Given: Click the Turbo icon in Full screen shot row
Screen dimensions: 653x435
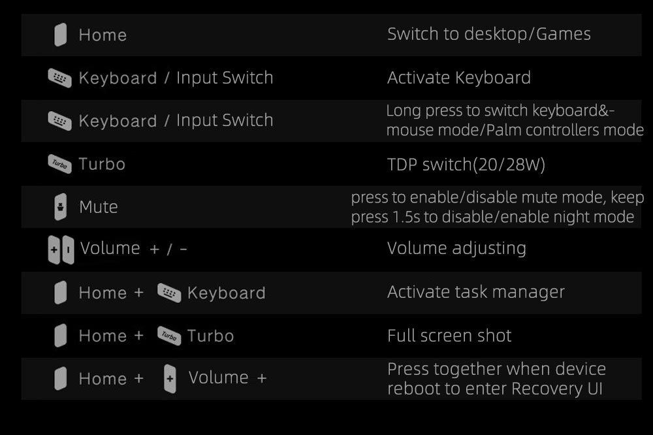Looking at the screenshot, I should point(169,336).
